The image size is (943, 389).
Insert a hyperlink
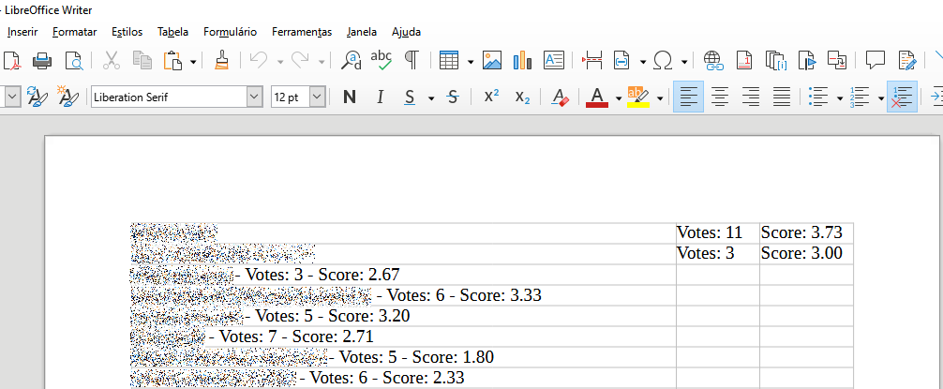coord(713,60)
